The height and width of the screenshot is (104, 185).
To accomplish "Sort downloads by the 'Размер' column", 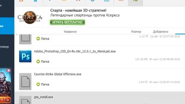I will coord(136,31).
